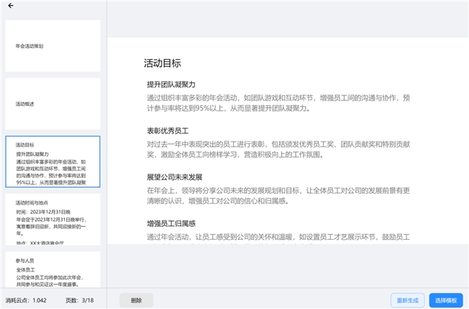Click the paragraph about employee awards

click(278, 148)
